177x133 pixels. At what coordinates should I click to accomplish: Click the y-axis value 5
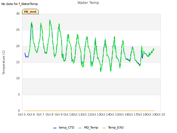pos(19,94)
